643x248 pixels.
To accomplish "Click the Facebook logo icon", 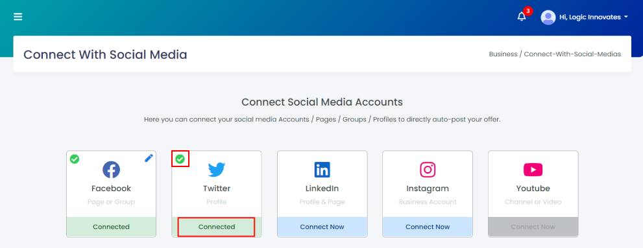I will 111,170.
